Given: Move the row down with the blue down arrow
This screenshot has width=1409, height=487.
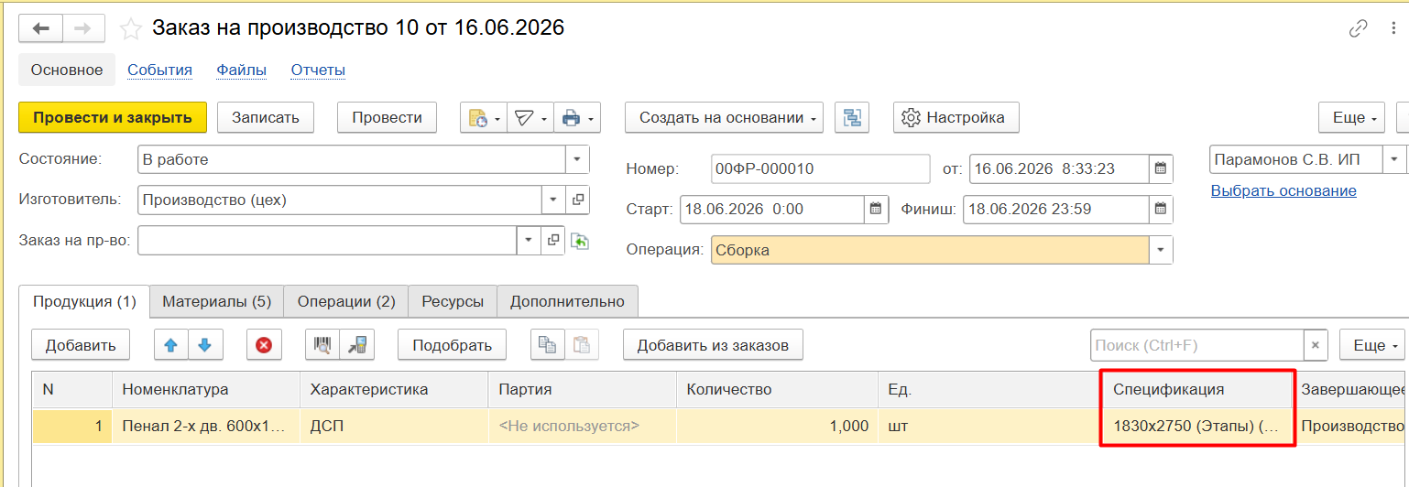Looking at the screenshot, I should (204, 345).
